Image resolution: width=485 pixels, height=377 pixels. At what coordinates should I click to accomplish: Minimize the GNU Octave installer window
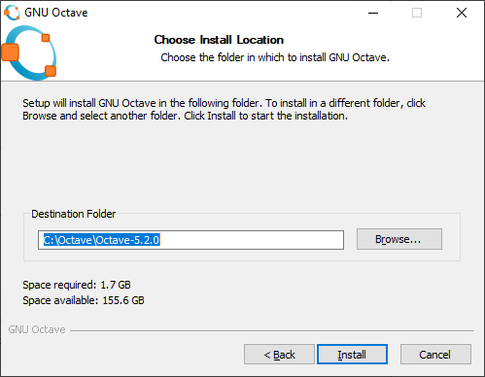[373, 13]
